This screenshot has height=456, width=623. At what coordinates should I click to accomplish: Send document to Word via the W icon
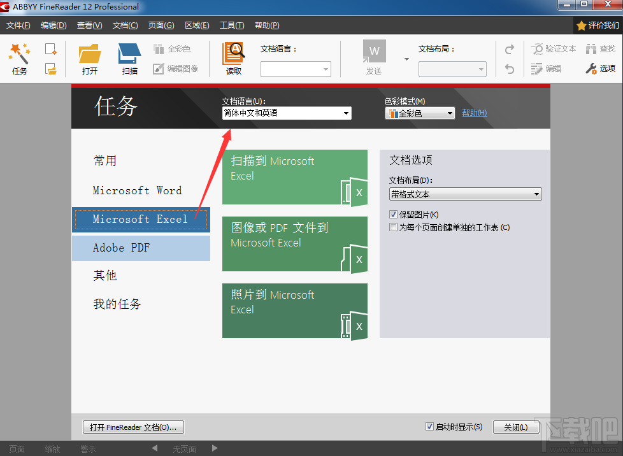[374, 51]
